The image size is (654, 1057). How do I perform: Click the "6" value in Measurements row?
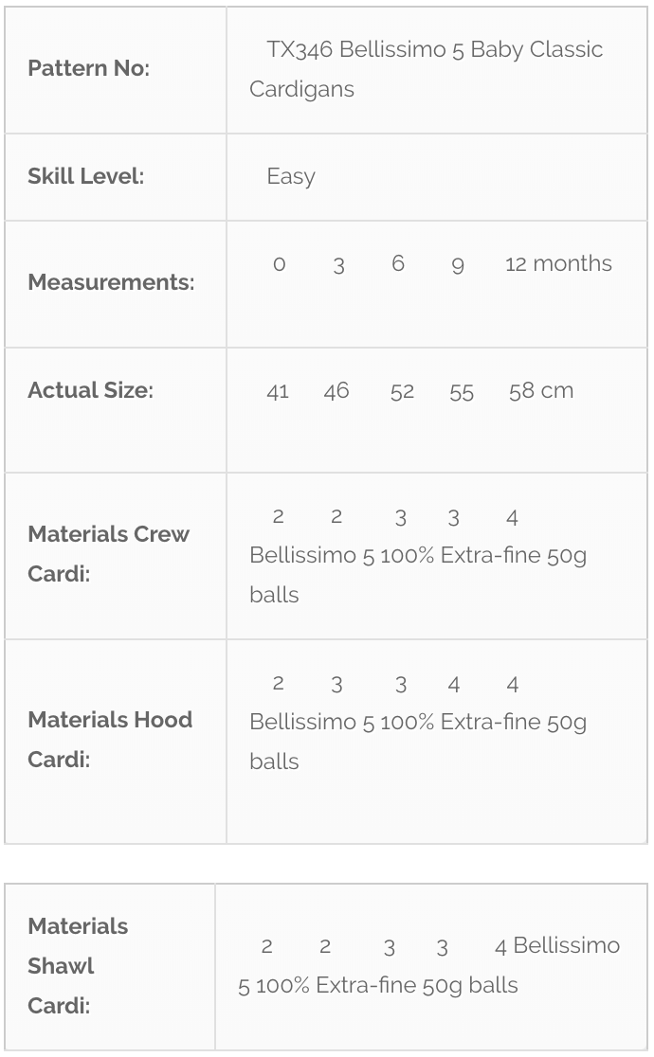398,264
